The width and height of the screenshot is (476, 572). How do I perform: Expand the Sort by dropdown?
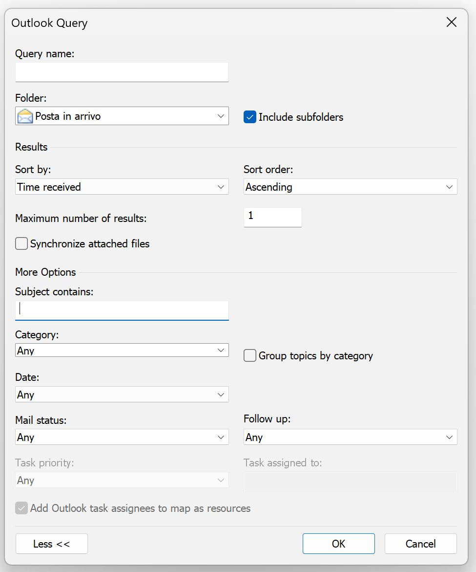click(122, 187)
